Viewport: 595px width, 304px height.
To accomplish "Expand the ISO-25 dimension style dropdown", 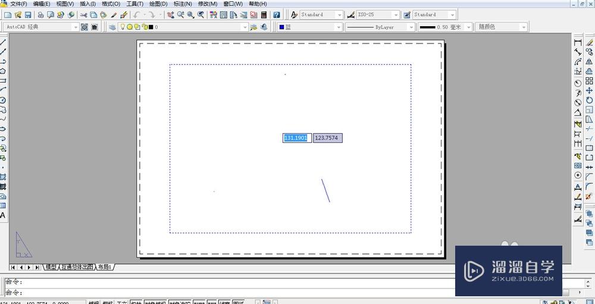I will [x=396, y=15].
